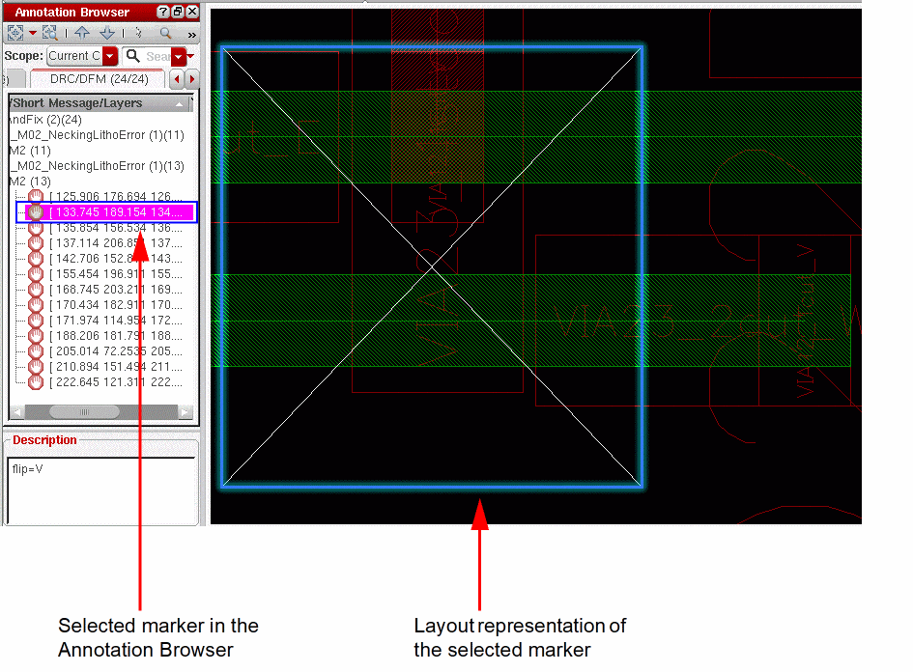Select marker starting 170.434 182.911
This screenshot has height=672, width=913.
click(115, 305)
